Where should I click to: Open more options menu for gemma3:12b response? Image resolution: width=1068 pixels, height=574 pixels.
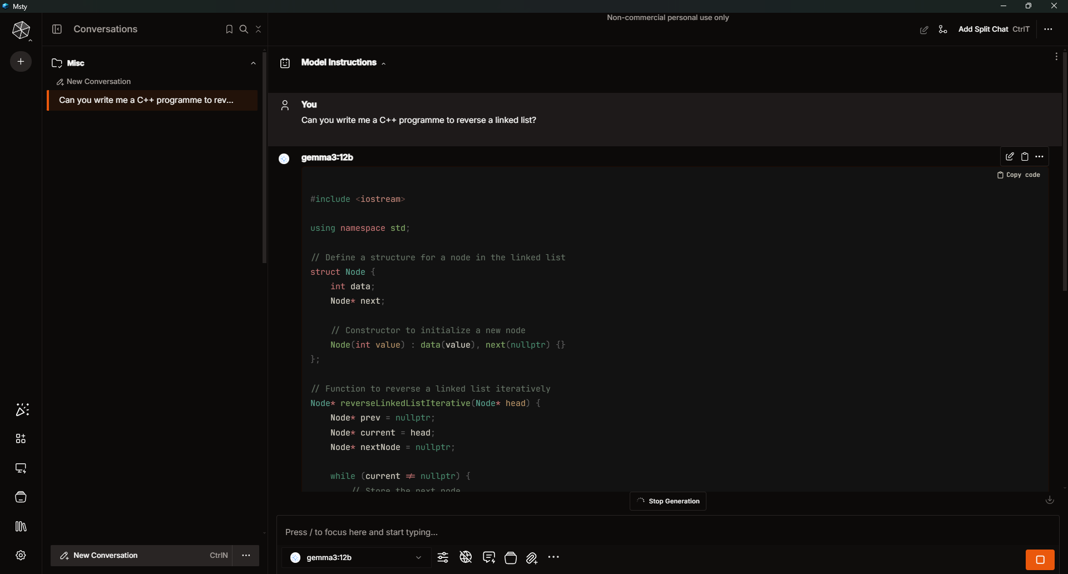point(1039,156)
